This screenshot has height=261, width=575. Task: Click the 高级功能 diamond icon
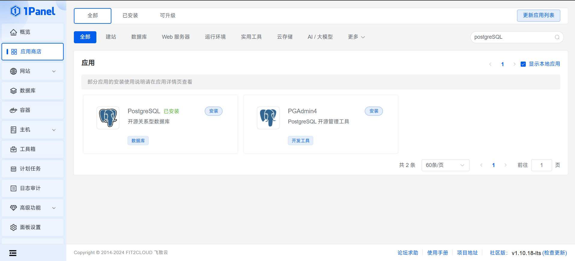(14, 208)
